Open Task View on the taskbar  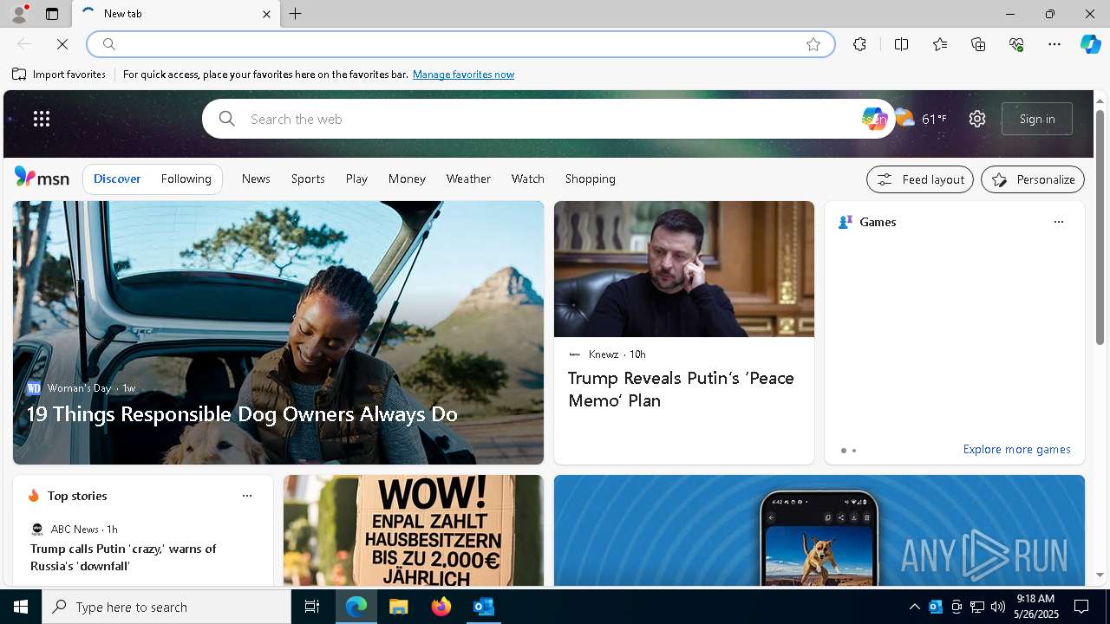(312, 607)
